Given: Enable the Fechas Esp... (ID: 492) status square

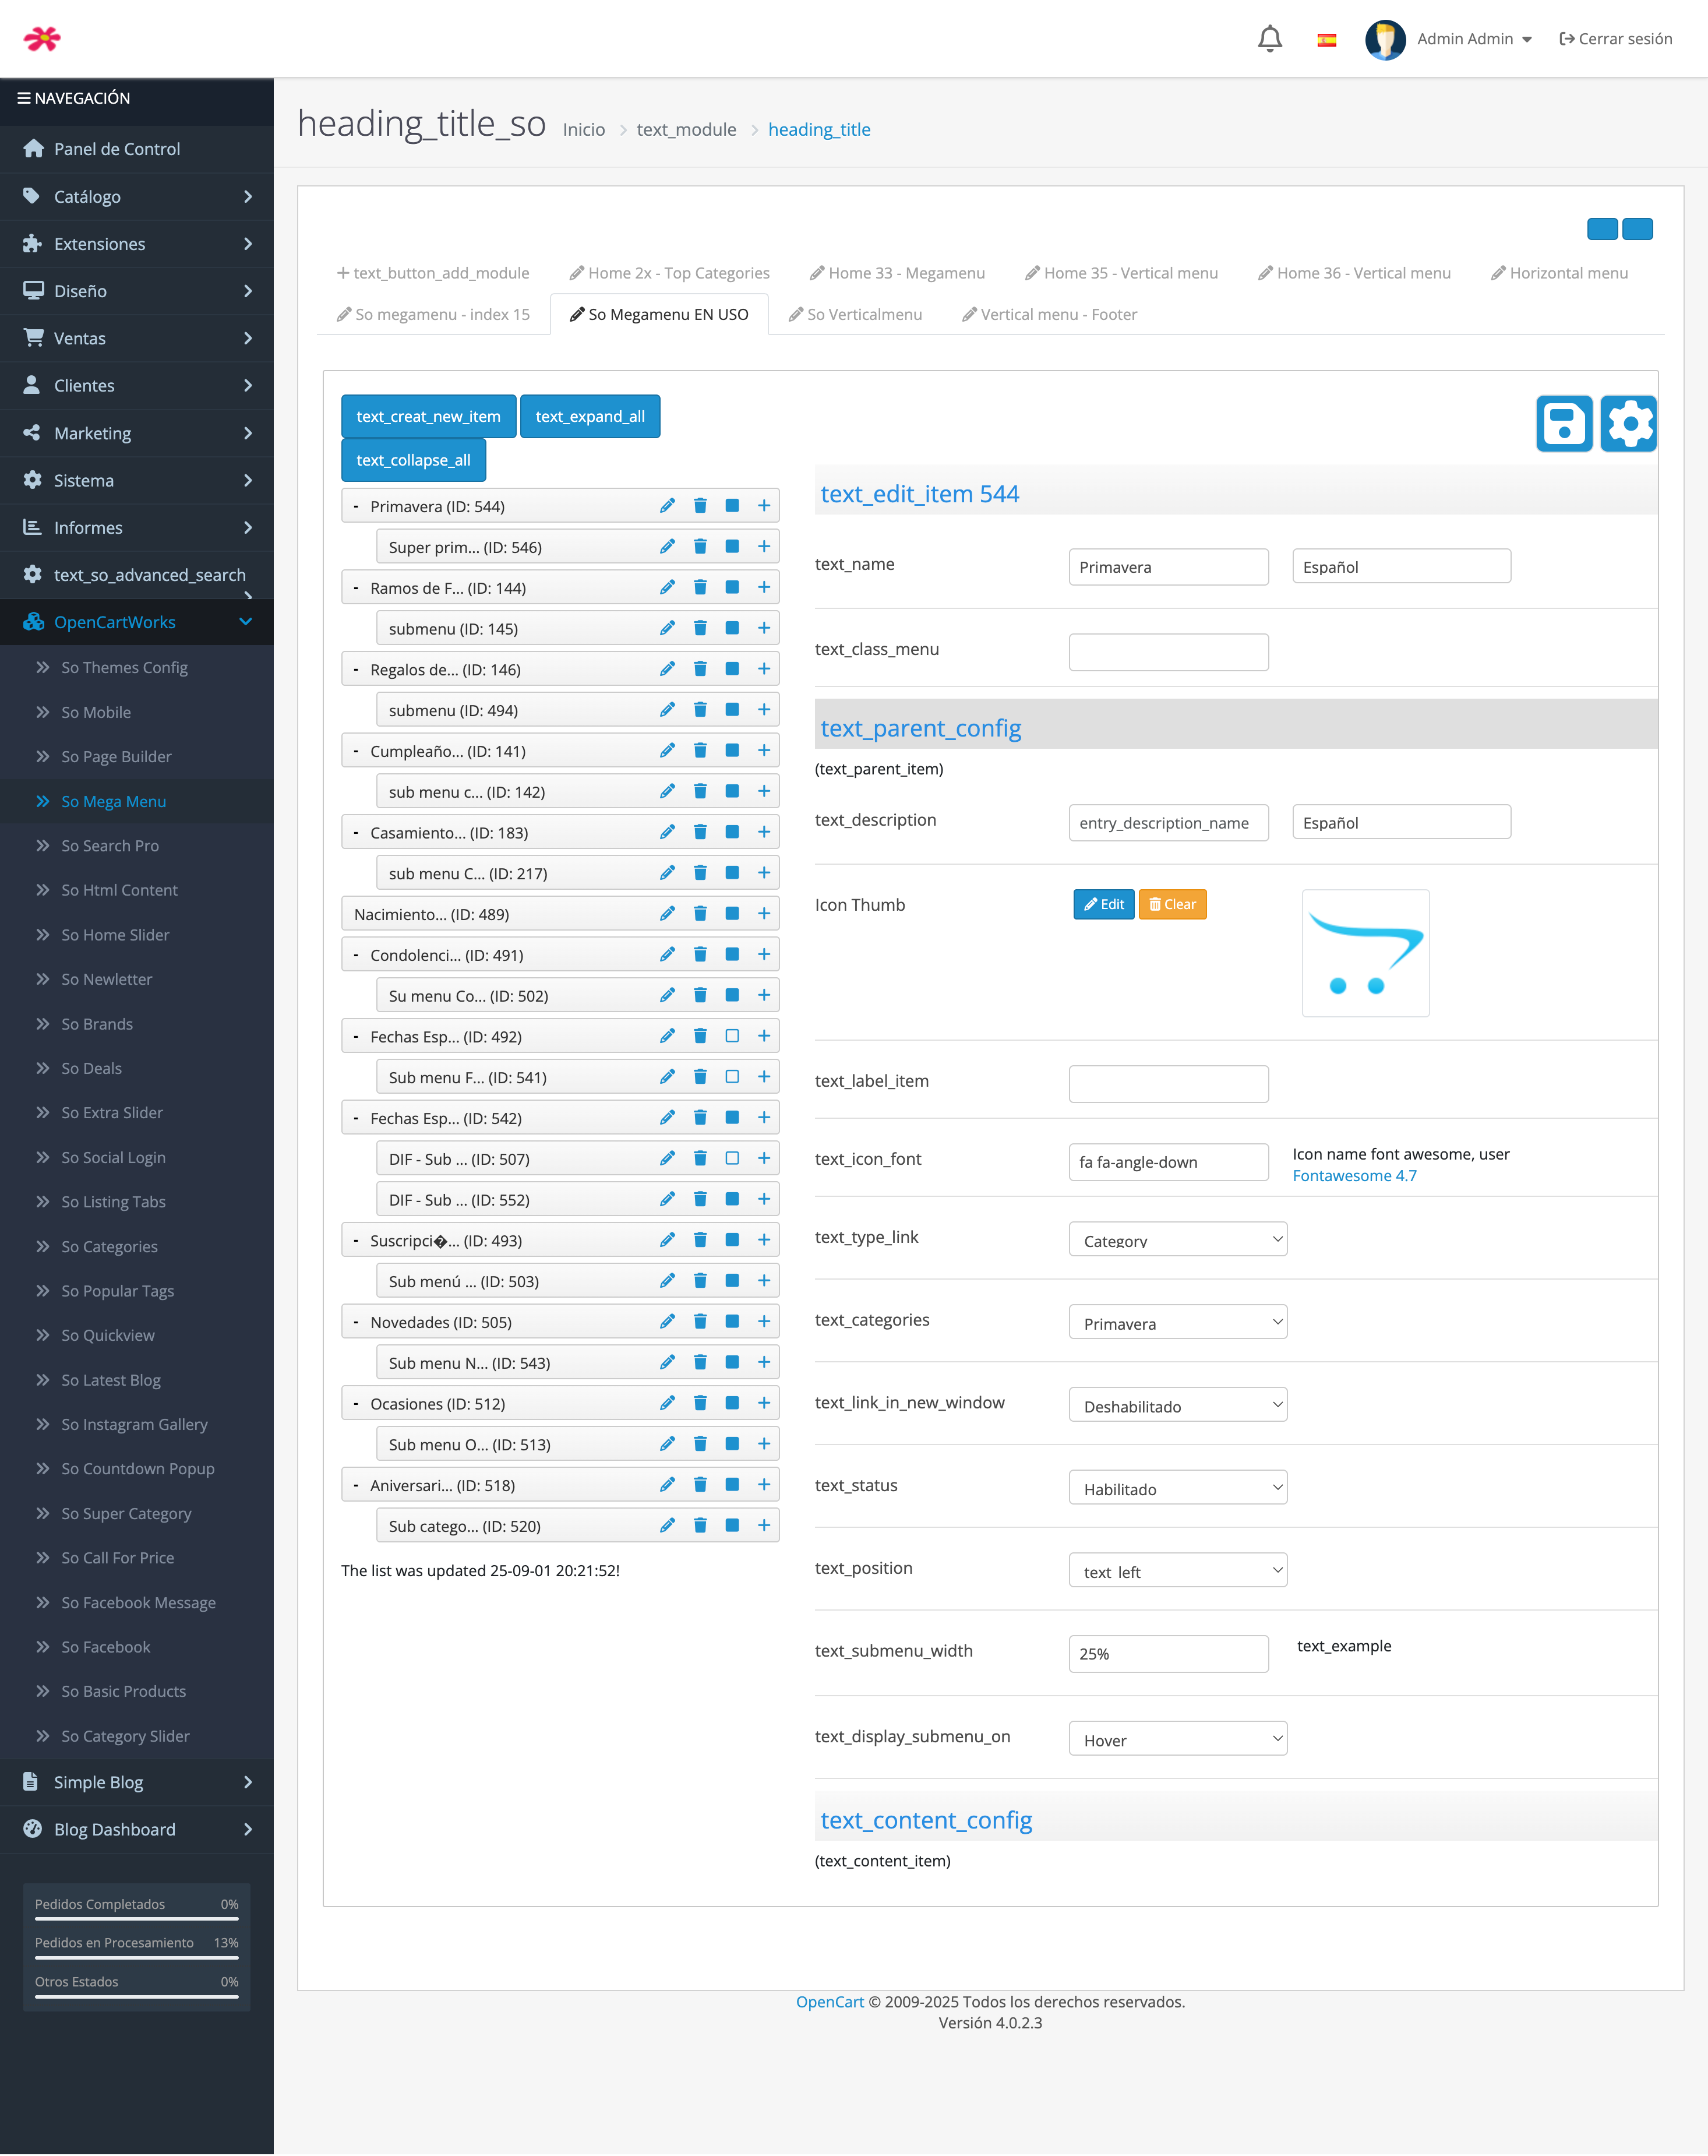Looking at the screenshot, I should pyautogui.click(x=732, y=1037).
